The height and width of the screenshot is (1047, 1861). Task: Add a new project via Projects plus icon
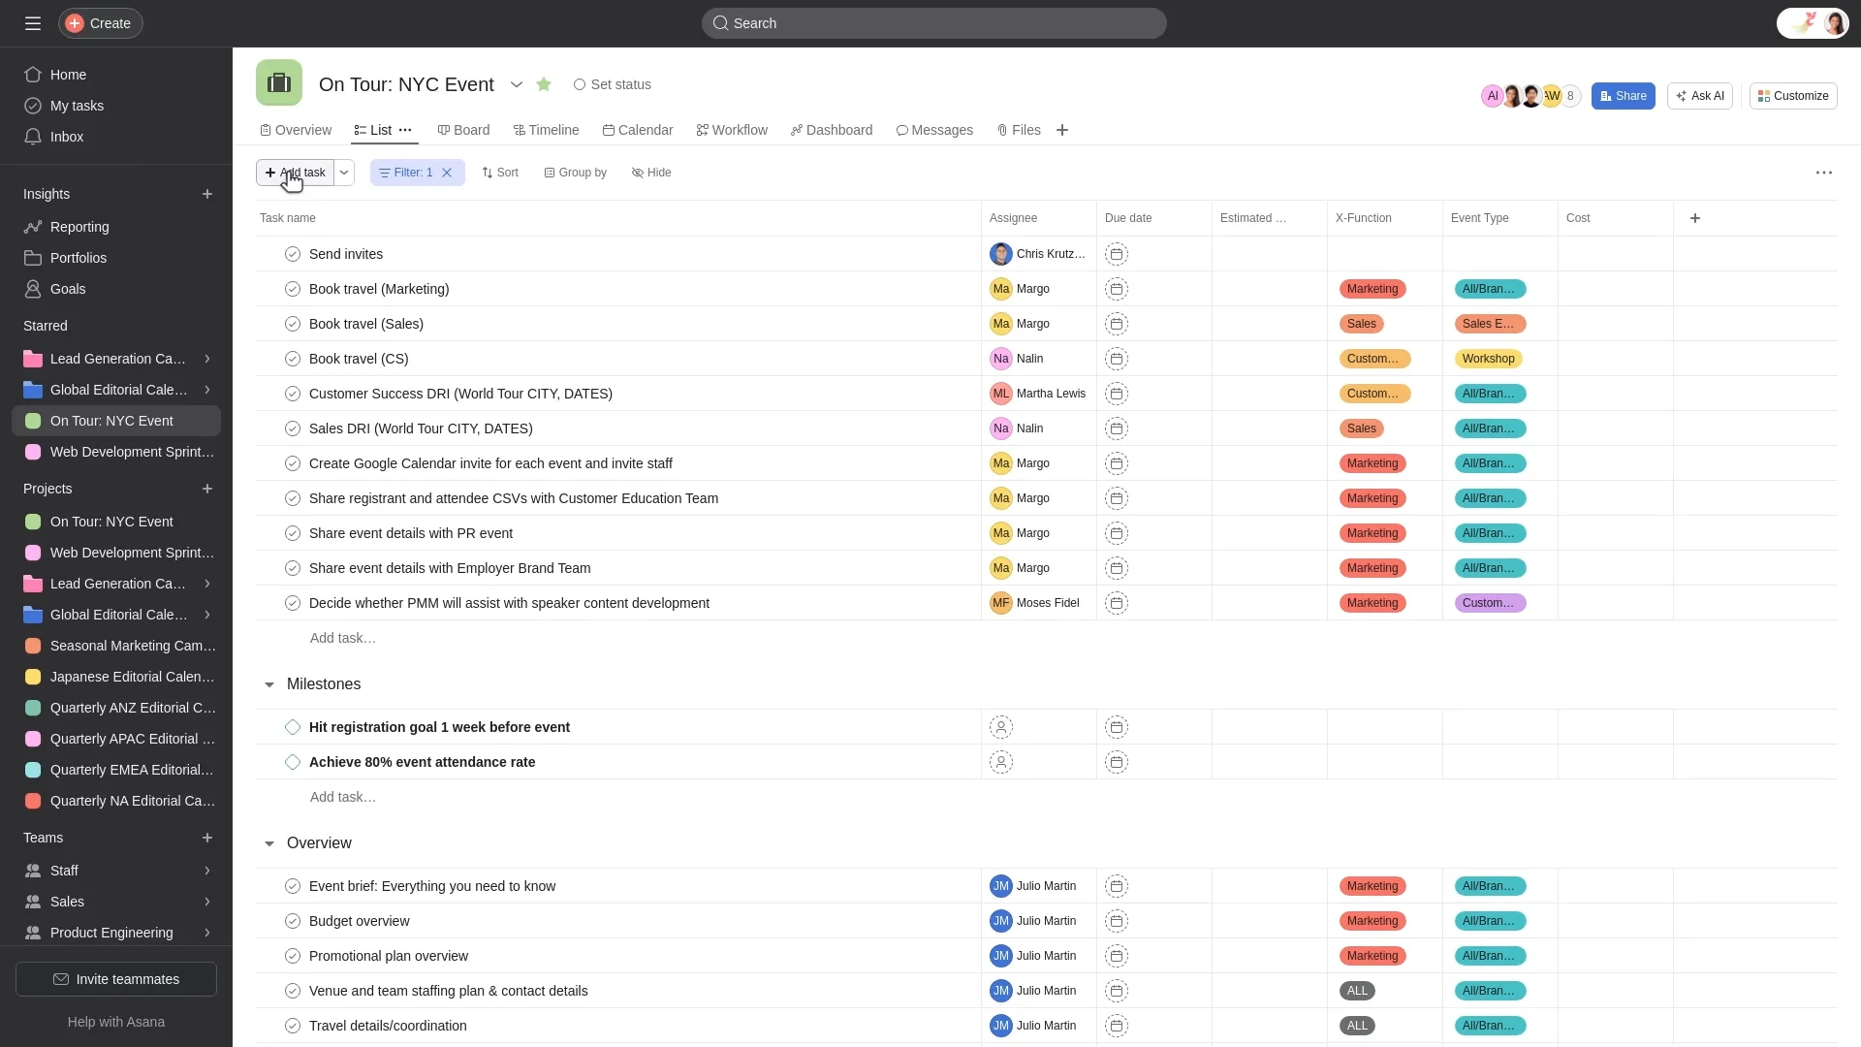coord(206,489)
